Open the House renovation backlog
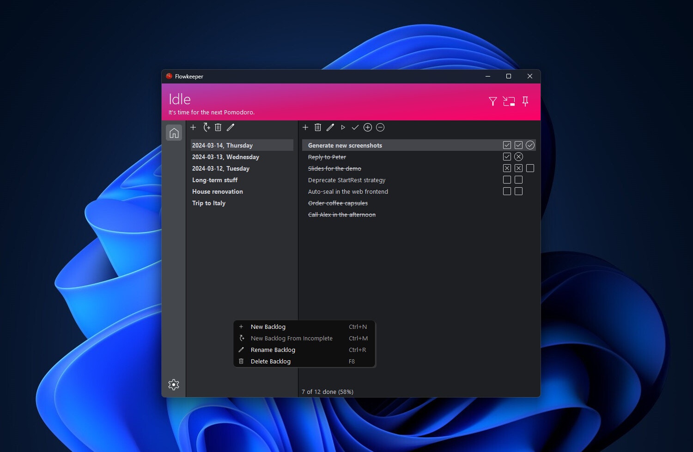This screenshot has height=452, width=693. pyautogui.click(x=242, y=191)
